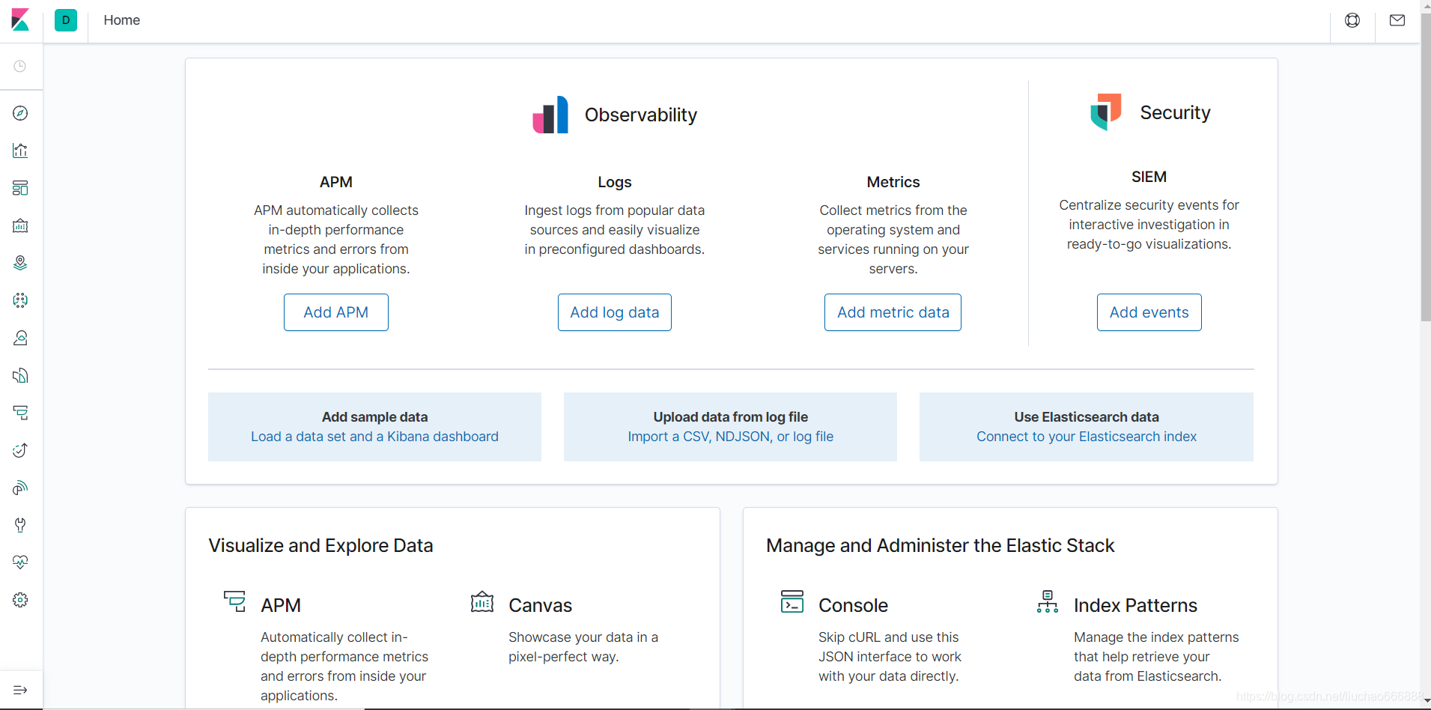Open the default space selector 'D' avatar
1431x710 pixels.
[66, 20]
